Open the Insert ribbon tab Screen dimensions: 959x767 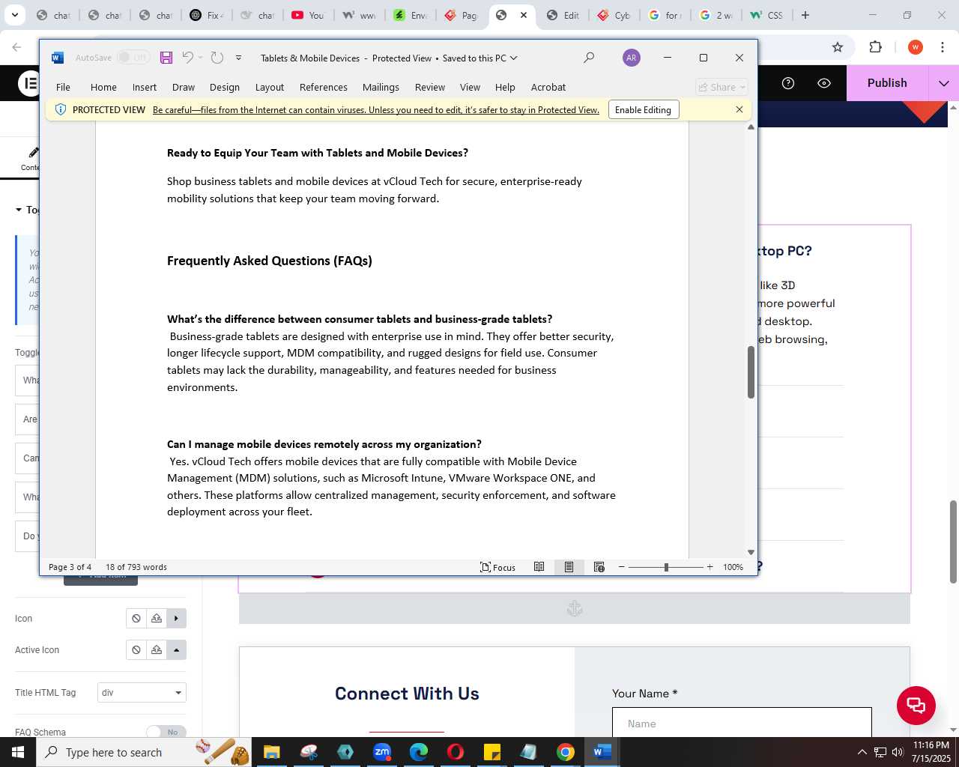pyautogui.click(x=145, y=87)
